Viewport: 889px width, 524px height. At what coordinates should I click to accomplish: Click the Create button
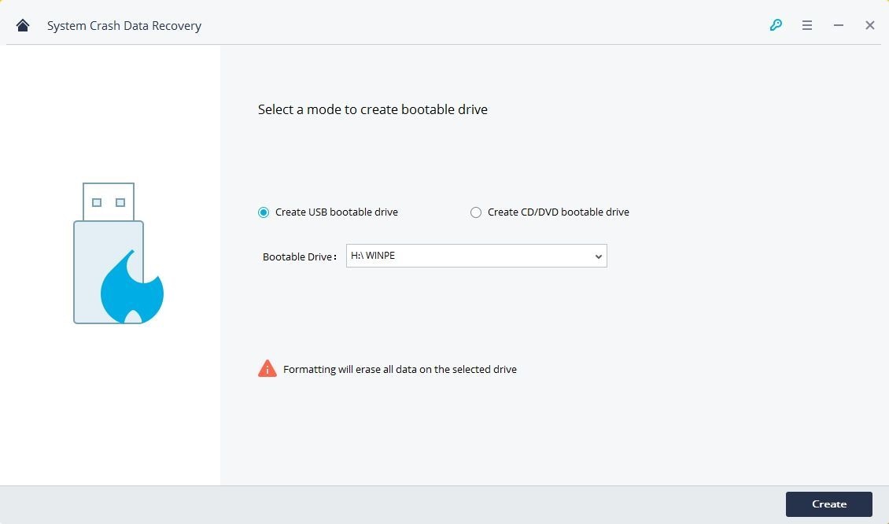click(x=828, y=504)
